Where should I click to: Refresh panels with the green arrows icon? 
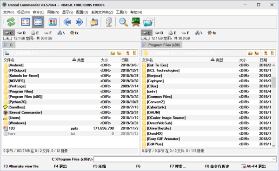pyautogui.click(x=11, y=22)
